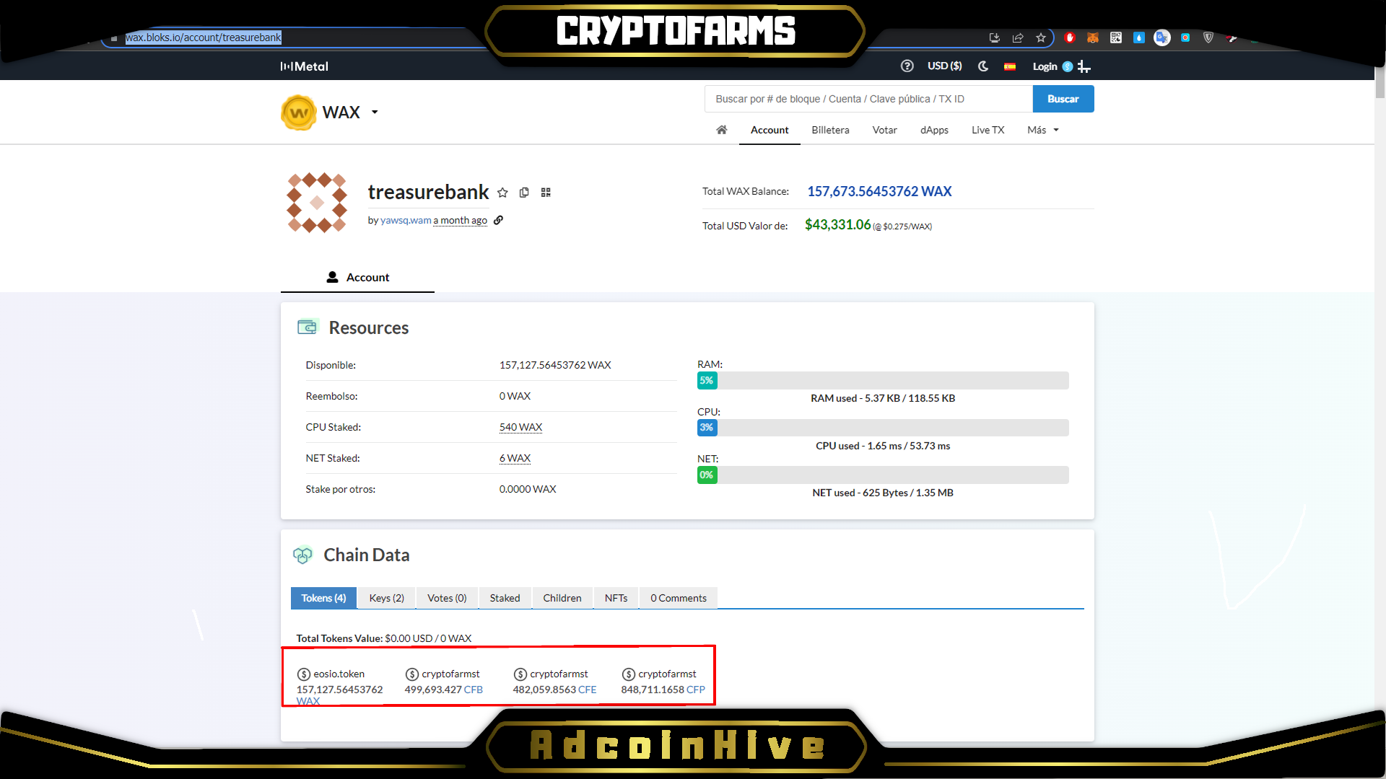Favorite treasurebank with the star icon

(503, 193)
